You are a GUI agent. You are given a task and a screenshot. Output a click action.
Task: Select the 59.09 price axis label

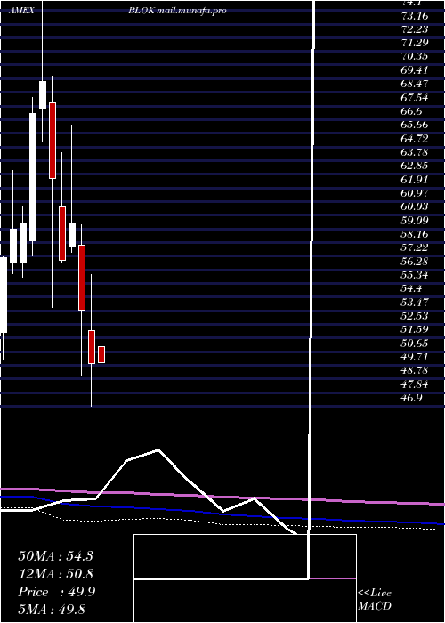(415, 221)
